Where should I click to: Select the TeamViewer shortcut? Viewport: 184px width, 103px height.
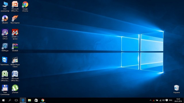pyautogui.click(x=5, y=61)
